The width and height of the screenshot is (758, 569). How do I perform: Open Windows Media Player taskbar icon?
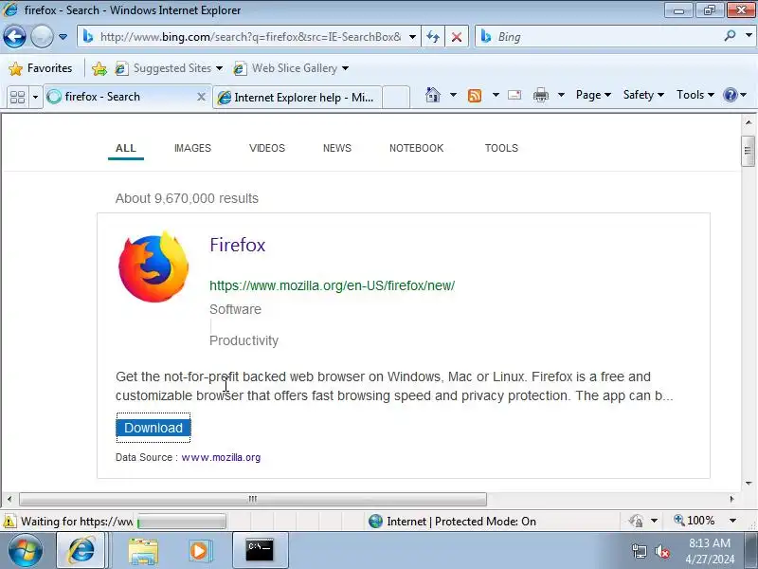point(199,551)
